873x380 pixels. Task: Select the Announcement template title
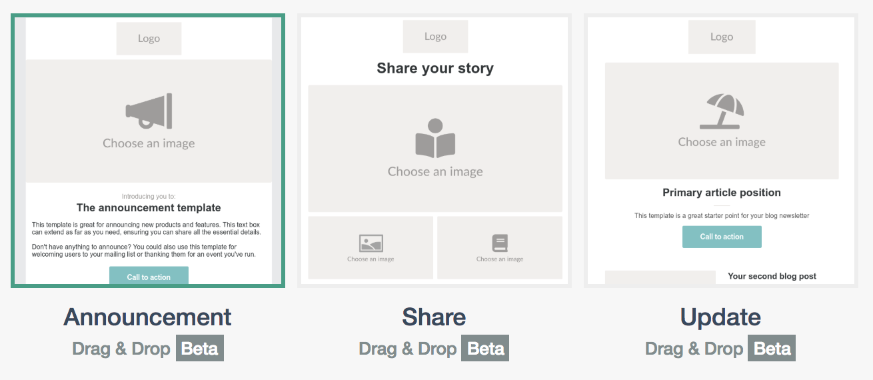click(147, 317)
